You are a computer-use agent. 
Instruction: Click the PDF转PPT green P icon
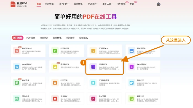[55, 51]
